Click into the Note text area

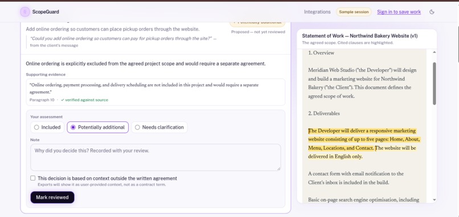[x=155, y=157]
